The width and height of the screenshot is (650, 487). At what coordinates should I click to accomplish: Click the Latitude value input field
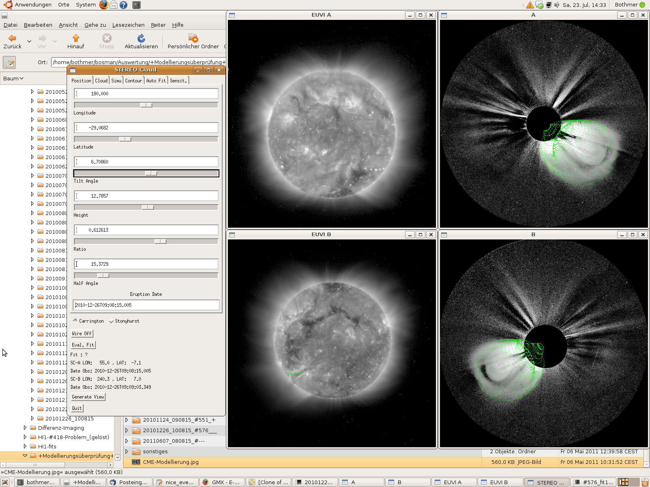click(146, 127)
